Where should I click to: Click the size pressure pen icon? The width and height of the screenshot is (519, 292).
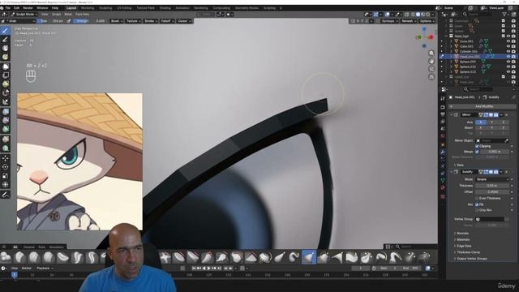point(69,21)
